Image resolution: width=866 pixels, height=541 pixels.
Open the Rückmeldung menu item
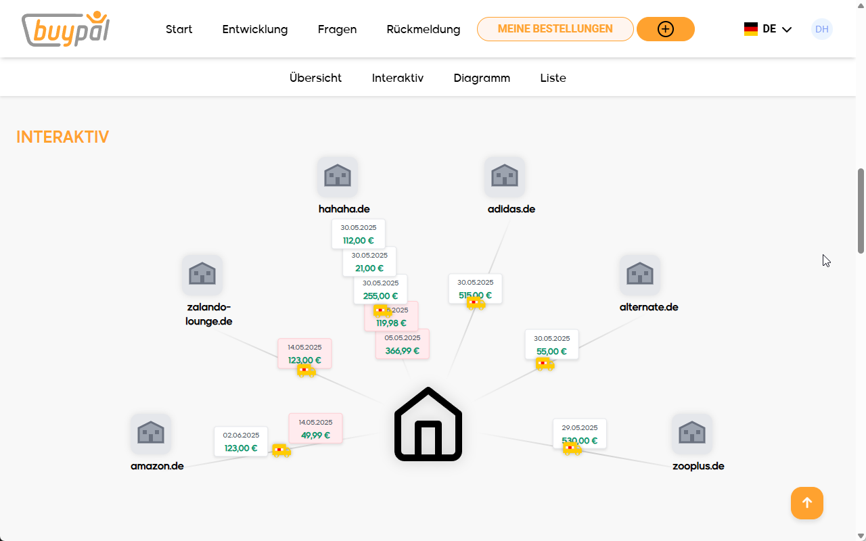424,29
